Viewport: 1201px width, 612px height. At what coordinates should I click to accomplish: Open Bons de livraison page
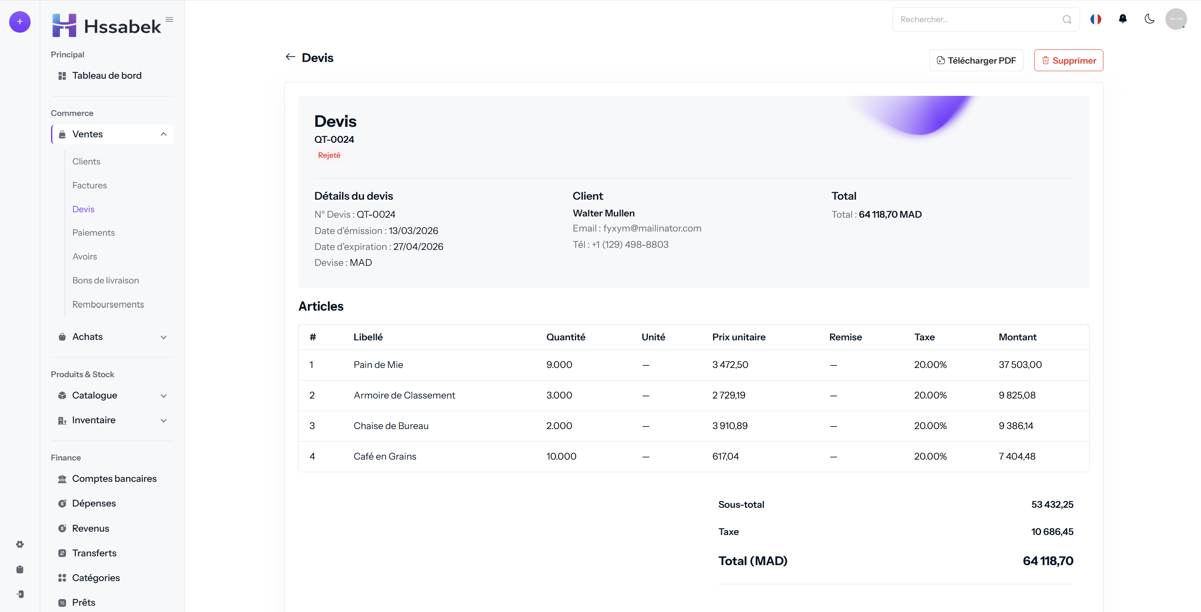pos(106,280)
